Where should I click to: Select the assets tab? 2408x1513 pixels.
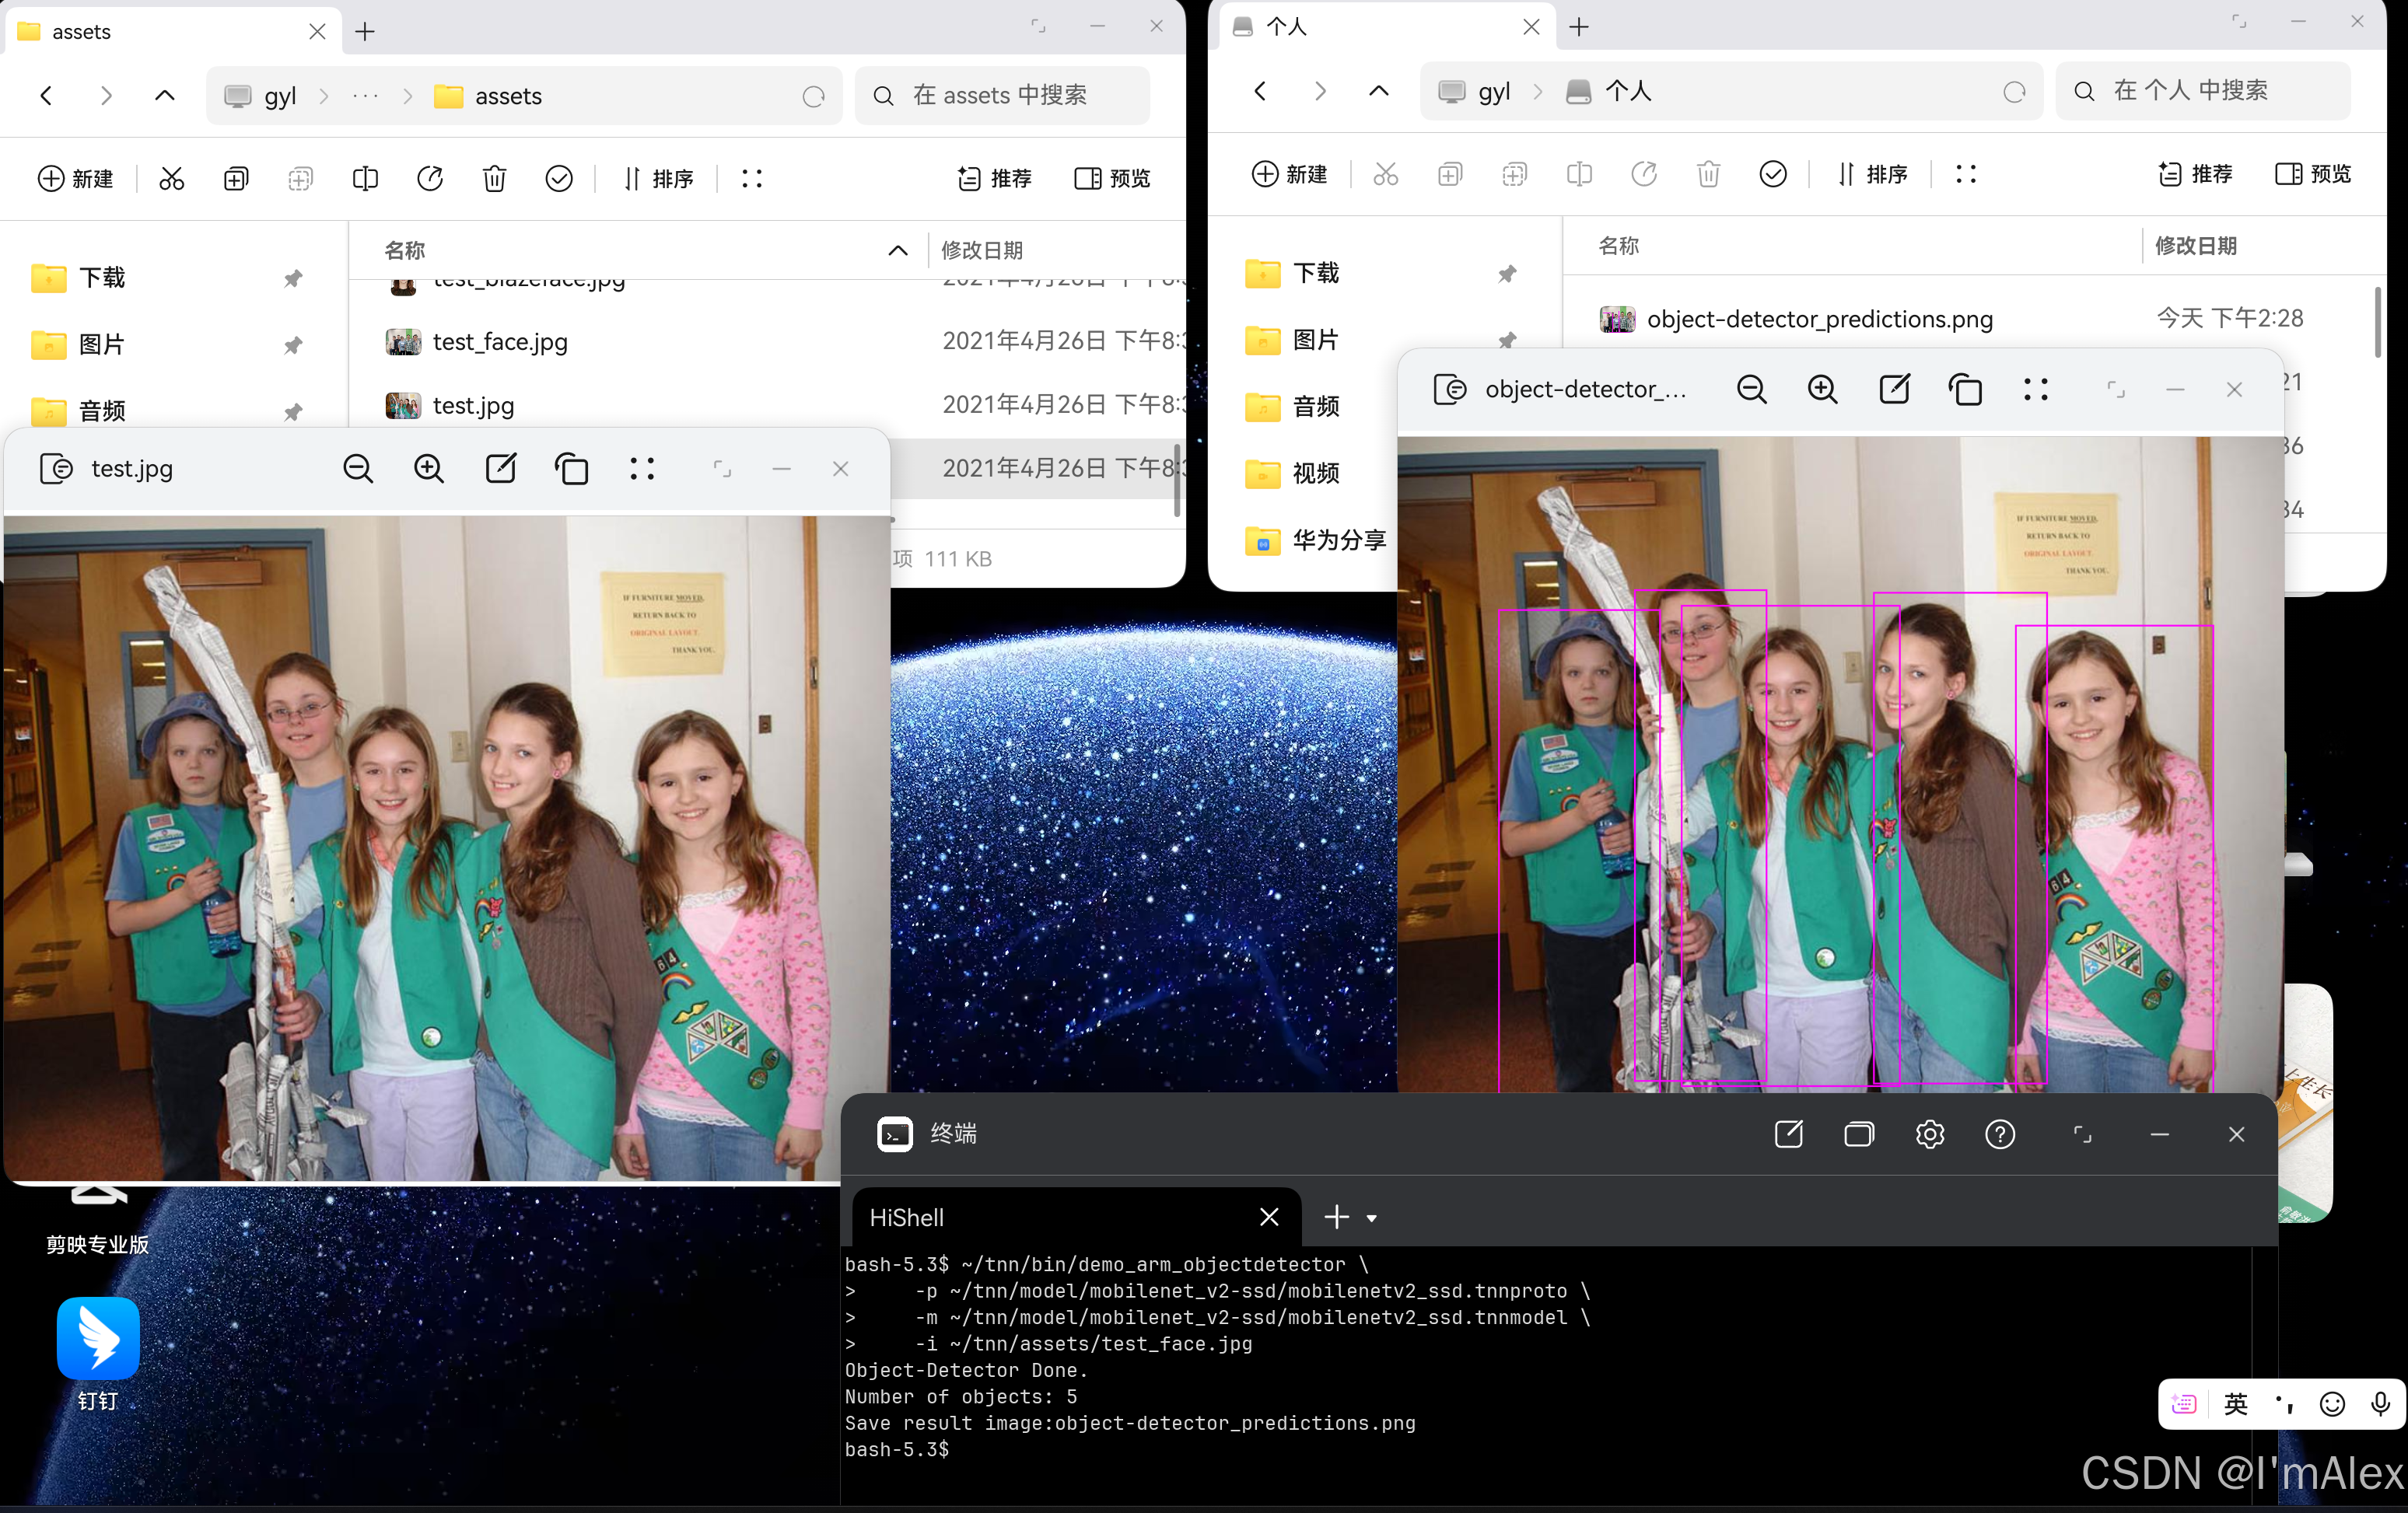pyautogui.click(x=174, y=32)
